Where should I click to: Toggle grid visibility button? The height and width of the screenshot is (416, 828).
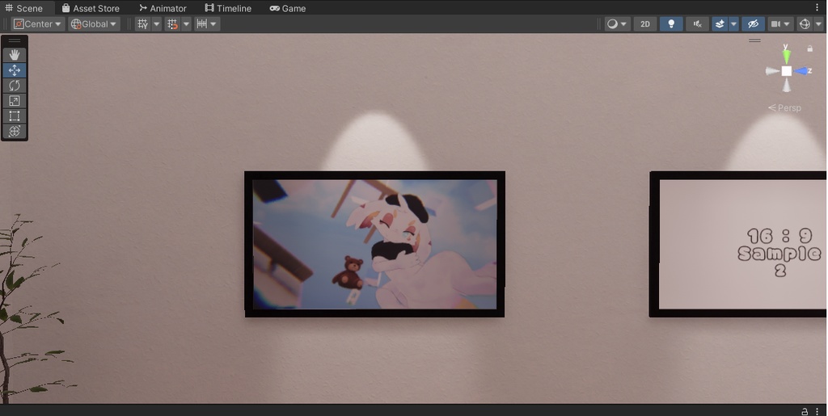[142, 23]
